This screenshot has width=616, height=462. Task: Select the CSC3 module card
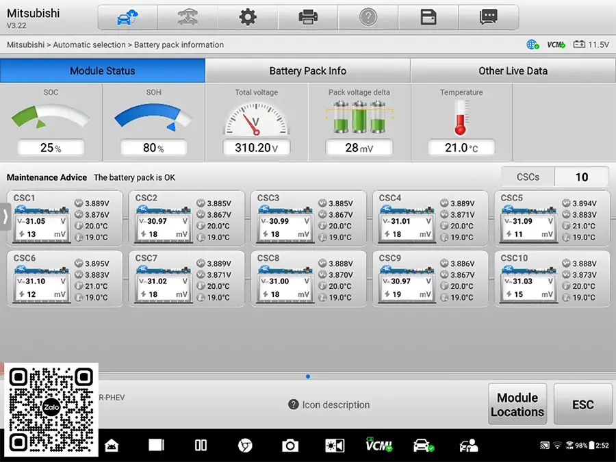pyautogui.click(x=309, y=218)
